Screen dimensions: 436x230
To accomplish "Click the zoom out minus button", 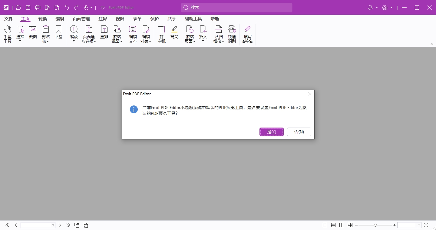I will pos(356,225).
